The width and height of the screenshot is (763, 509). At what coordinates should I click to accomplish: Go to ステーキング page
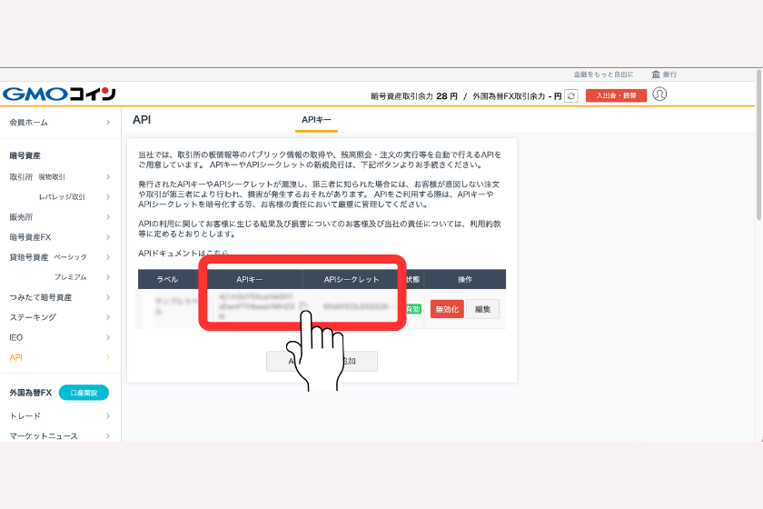tap(33, 317)
